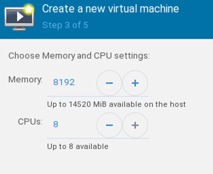213x174 pixels.
Task: Click the Memory label
Action: 25,80
